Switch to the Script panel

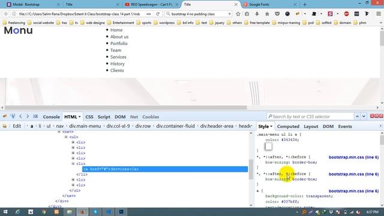point(104,117)
